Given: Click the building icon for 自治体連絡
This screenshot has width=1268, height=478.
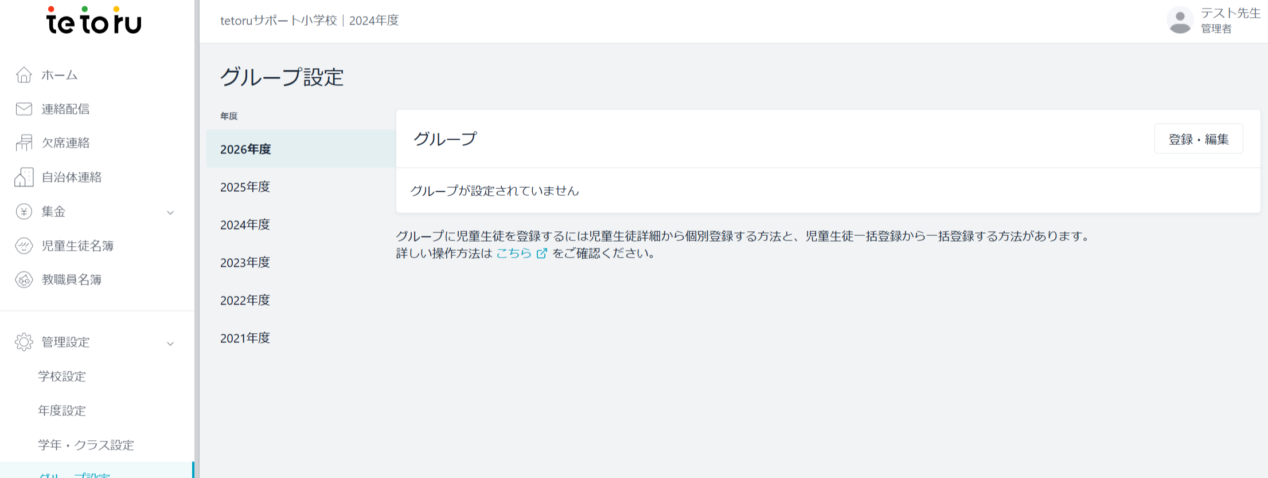Looking at the screenshot, I should 24,177.
